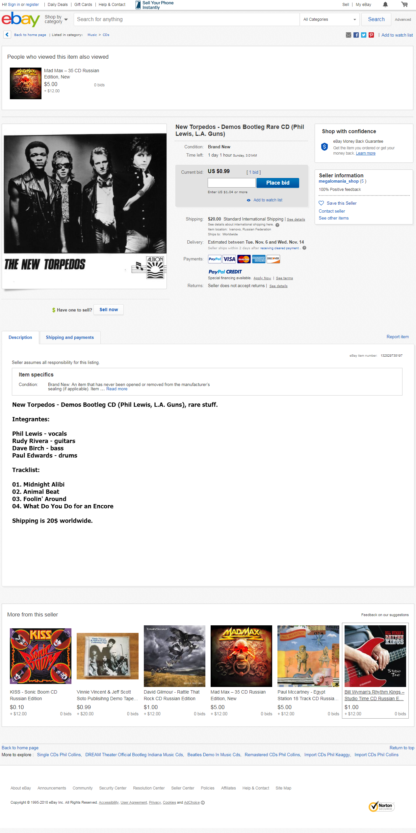This screenshot has width=416, height=833.
Task: Click the international shipping help question mark
Action: [x=277, y=225]
